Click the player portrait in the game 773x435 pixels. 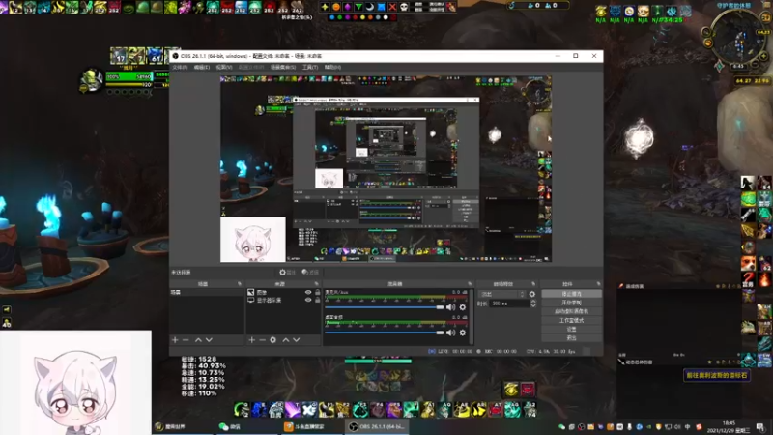pos(92,80)
